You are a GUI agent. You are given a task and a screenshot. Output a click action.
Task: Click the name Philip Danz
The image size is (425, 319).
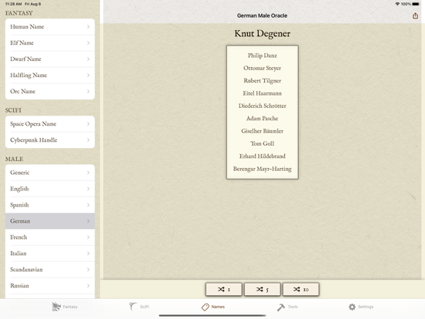(263, 55)
